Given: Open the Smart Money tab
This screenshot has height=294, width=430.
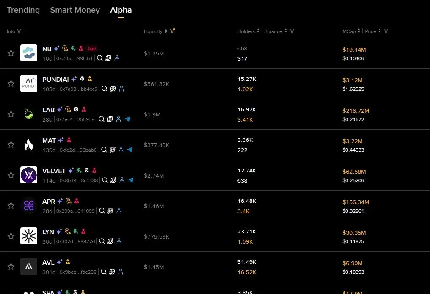Looking at the screenshot, I should coord(75,10).
